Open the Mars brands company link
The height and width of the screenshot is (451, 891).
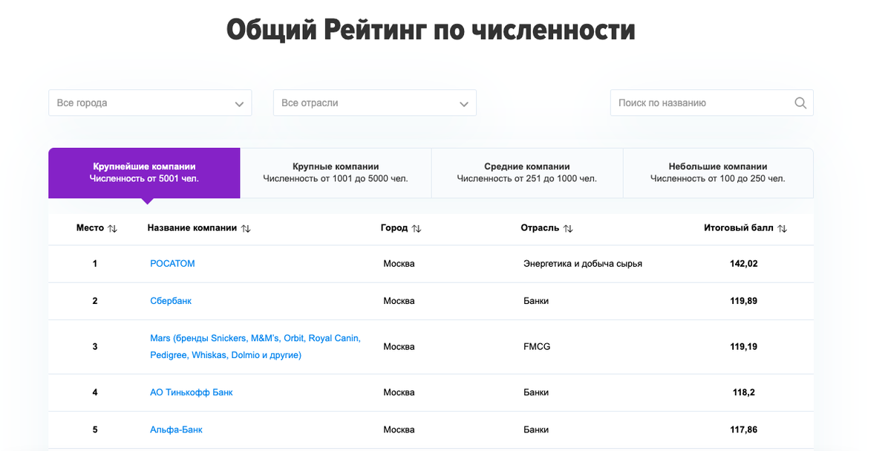255,346
